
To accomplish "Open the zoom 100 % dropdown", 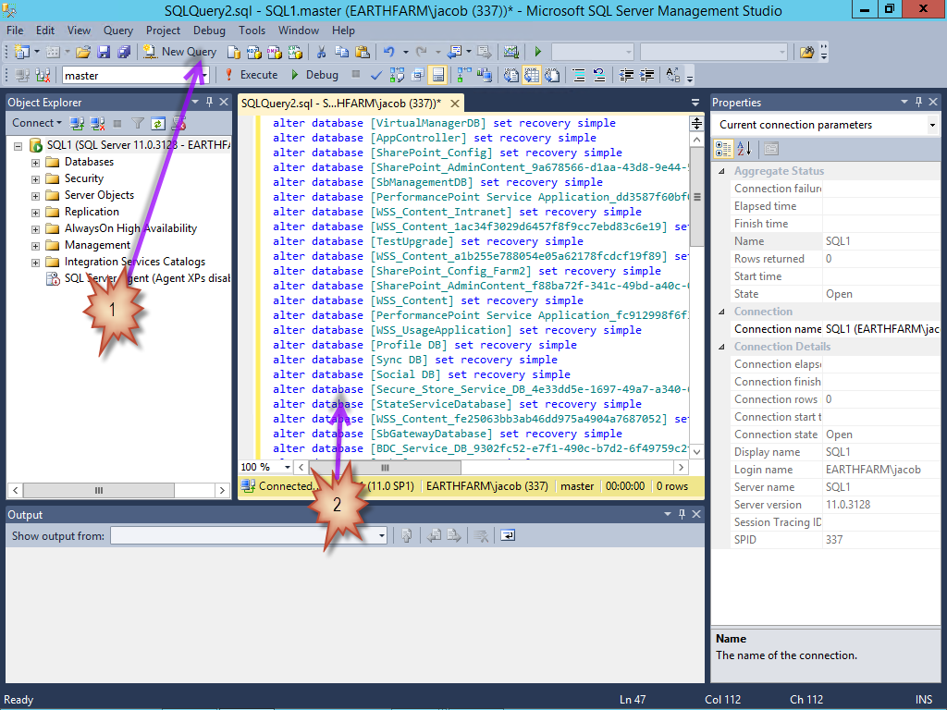I will pyautogui.click(x=287, y=467).
